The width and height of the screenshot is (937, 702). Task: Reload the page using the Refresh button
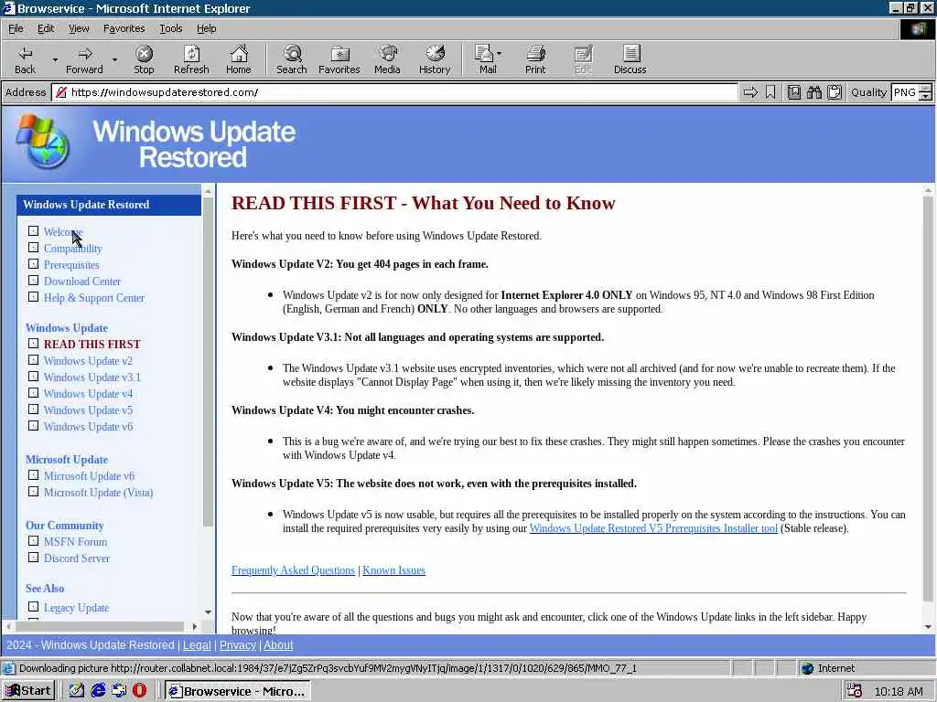[191, 59]
